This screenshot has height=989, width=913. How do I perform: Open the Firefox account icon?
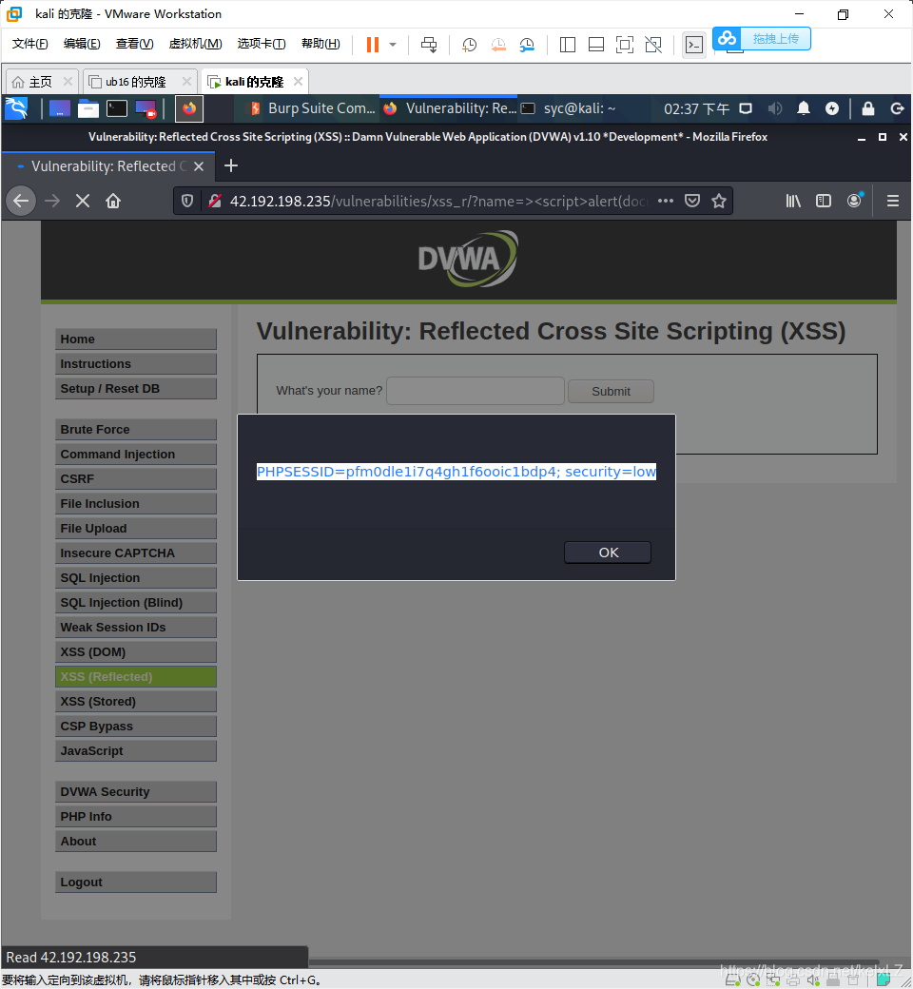pos(854,201)
